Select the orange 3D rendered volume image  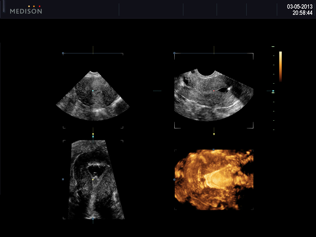214,180
